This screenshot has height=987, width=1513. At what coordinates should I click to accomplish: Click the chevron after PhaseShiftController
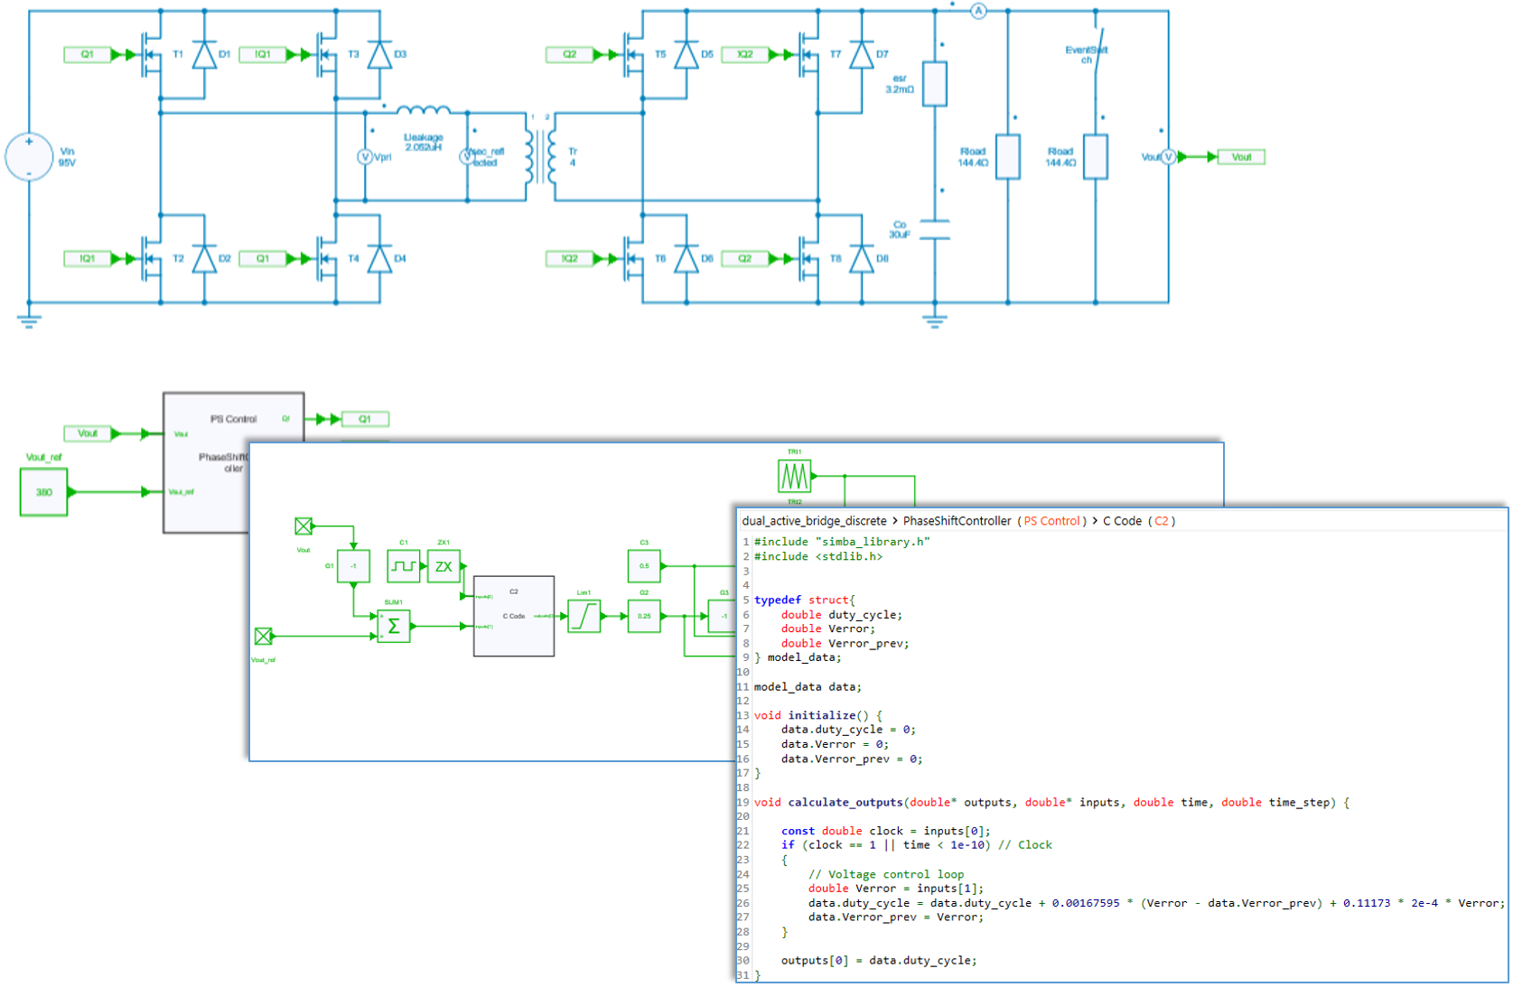pyautogui.click(x=1092, y=520)
